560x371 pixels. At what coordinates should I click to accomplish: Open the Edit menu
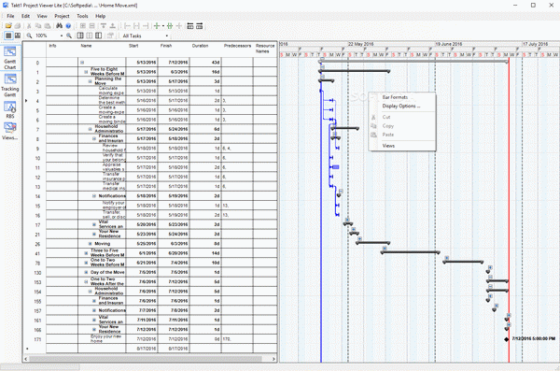point(26,16)
